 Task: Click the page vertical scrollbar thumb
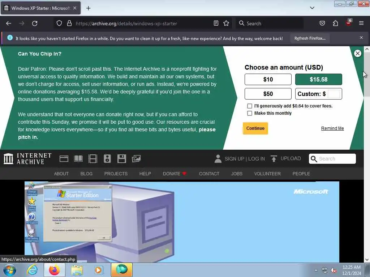pos(366,75)
